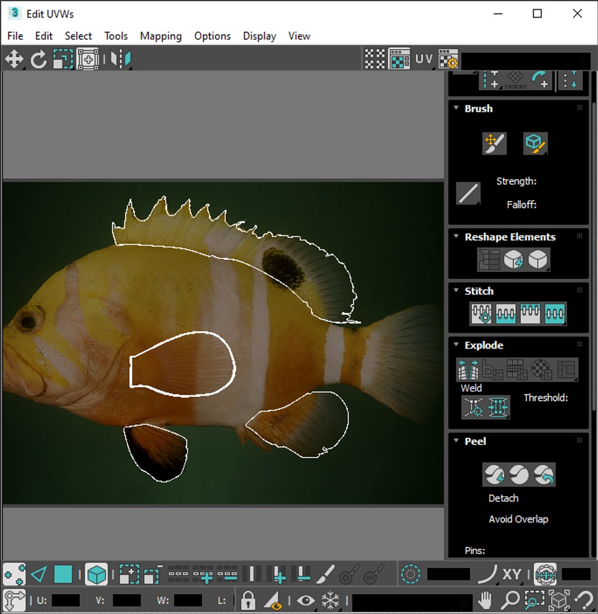The height and width of the screenshot is (614, 598).
Task: Toggle the Detach option in Peel
Action: (x=503, y=498)
